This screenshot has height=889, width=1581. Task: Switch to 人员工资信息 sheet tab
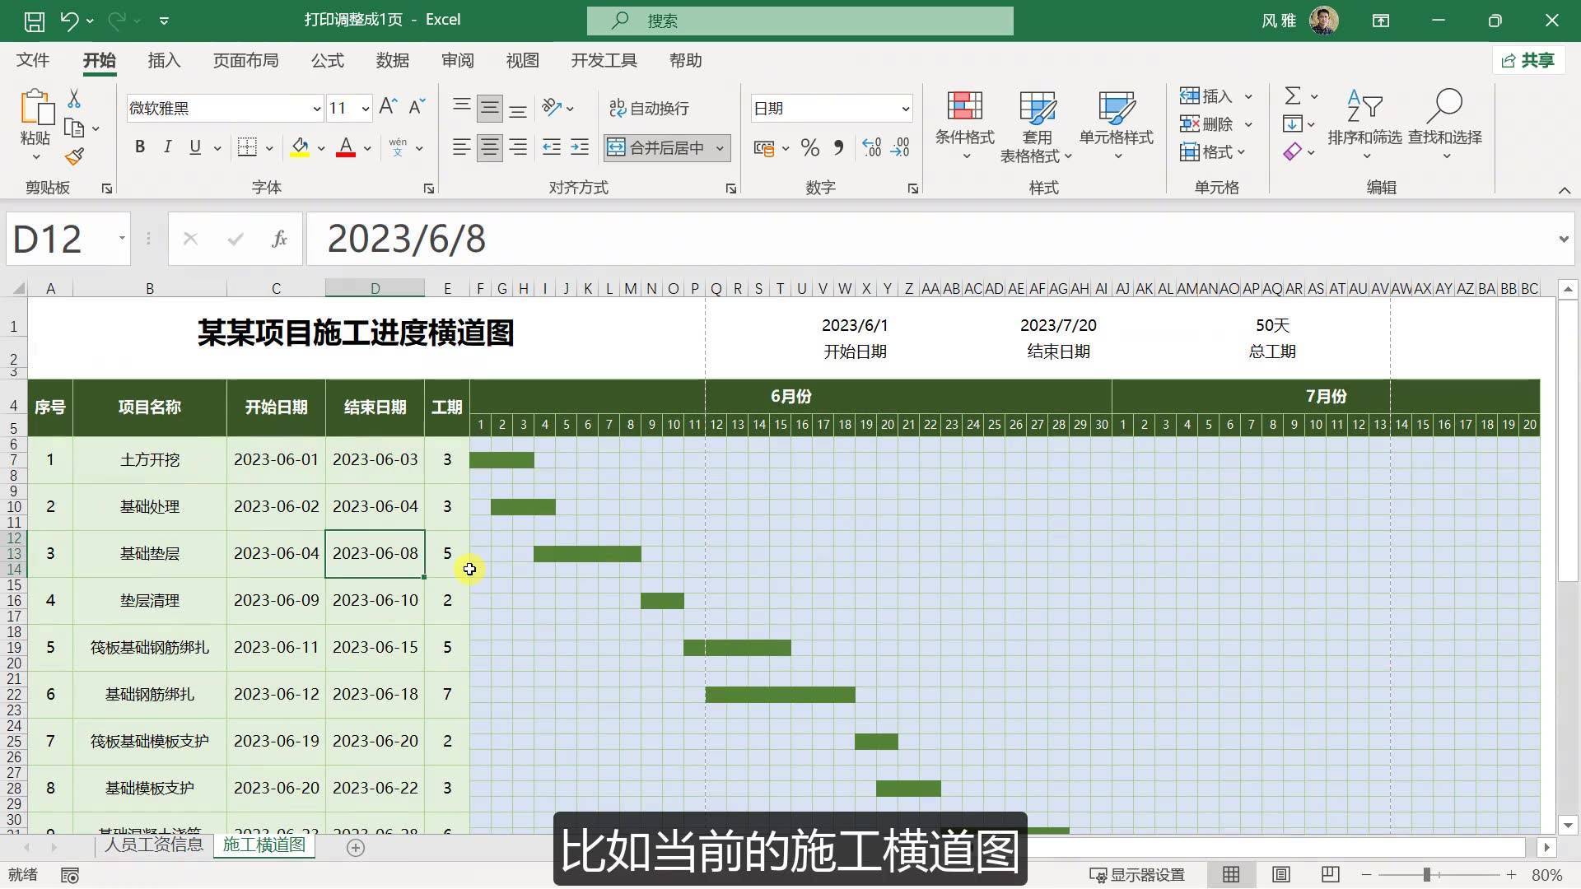(153, 845)
